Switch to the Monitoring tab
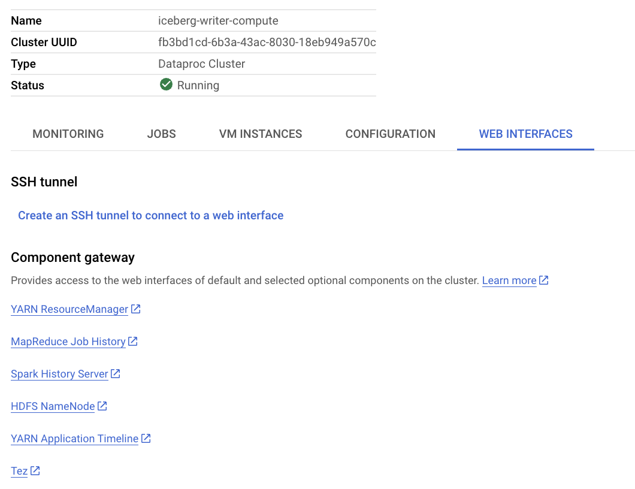This screenshot has width=635, height=489. (68, 134)
